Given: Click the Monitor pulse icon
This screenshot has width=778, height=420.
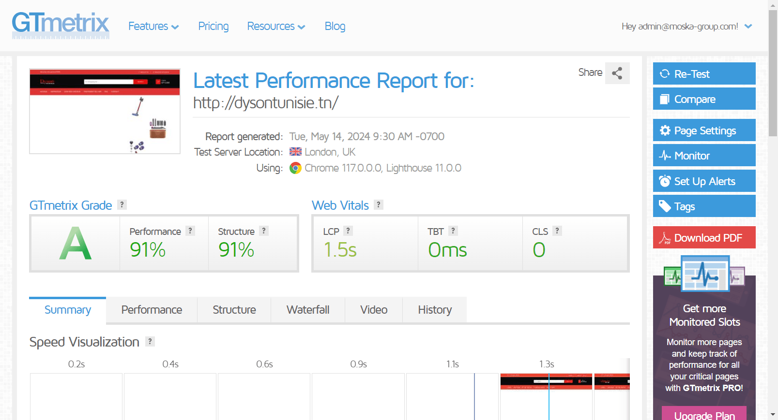Looking at the screenshot, I should pos(665,155).
